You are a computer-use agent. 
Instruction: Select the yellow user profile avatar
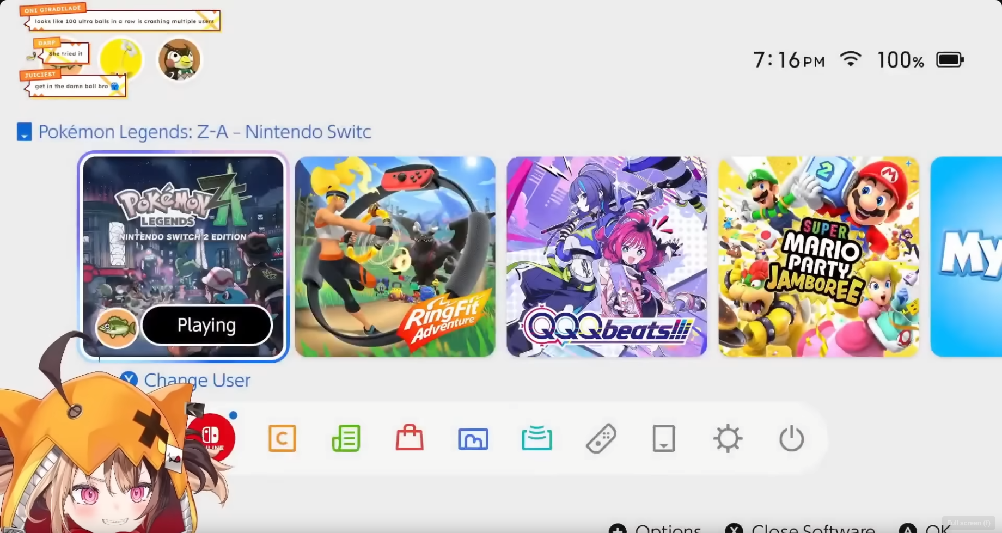tap(121, 59)
